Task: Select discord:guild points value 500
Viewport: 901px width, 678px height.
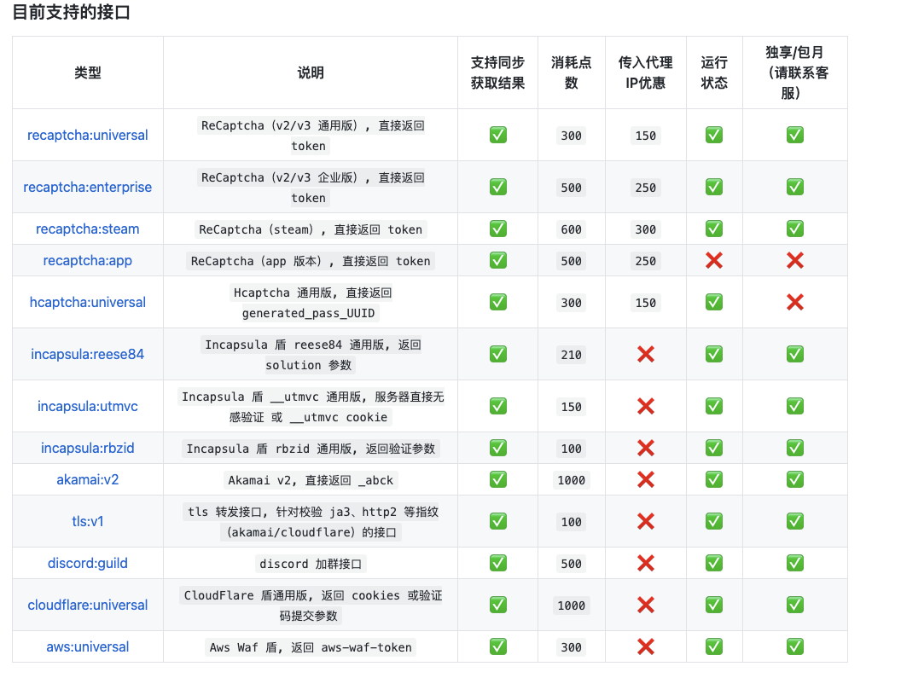Action: pyautogui.click(x=571, y=564)
